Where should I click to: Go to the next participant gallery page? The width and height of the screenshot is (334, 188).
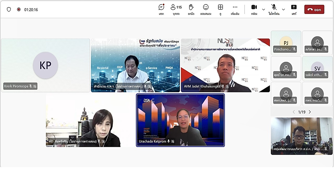[310, 112]
